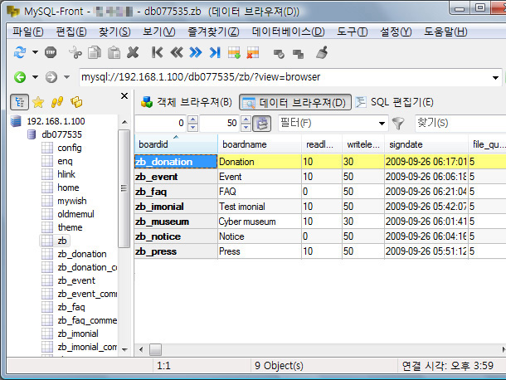
Task: Click the refresh icon in the toolbar
Action: click(20, 52)
